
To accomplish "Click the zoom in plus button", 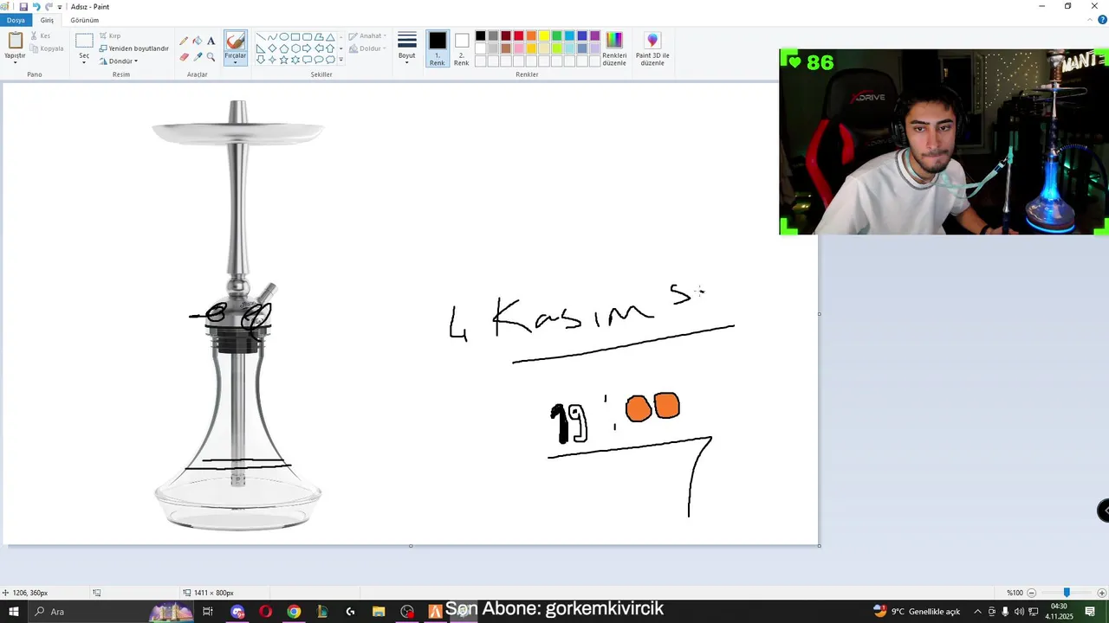I will pos(1101,593).
